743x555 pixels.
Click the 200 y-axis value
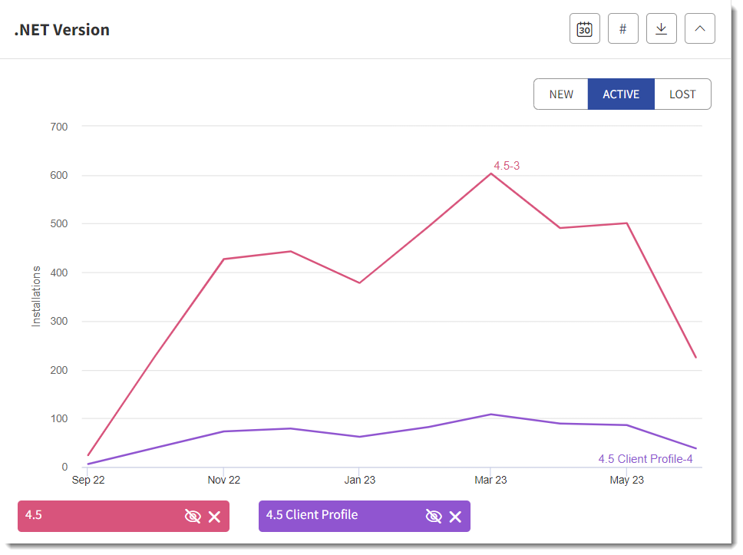click(59, 370)
